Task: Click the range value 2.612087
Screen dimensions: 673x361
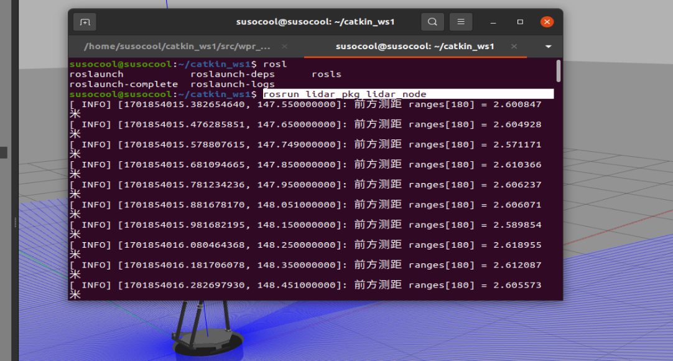Action: pyautogui.click(x=518, y=265)
